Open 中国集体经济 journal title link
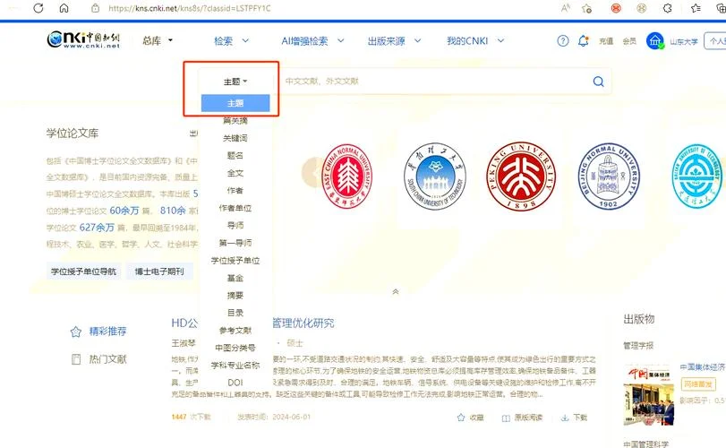Image resolution: width=726 pixels, height=448 pixels. (x=703, y=367)
